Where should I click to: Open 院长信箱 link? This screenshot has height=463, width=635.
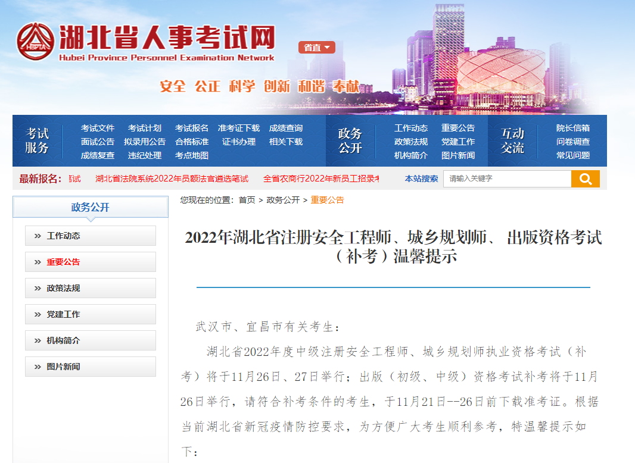pyautogui.click(x=573, y=128)
